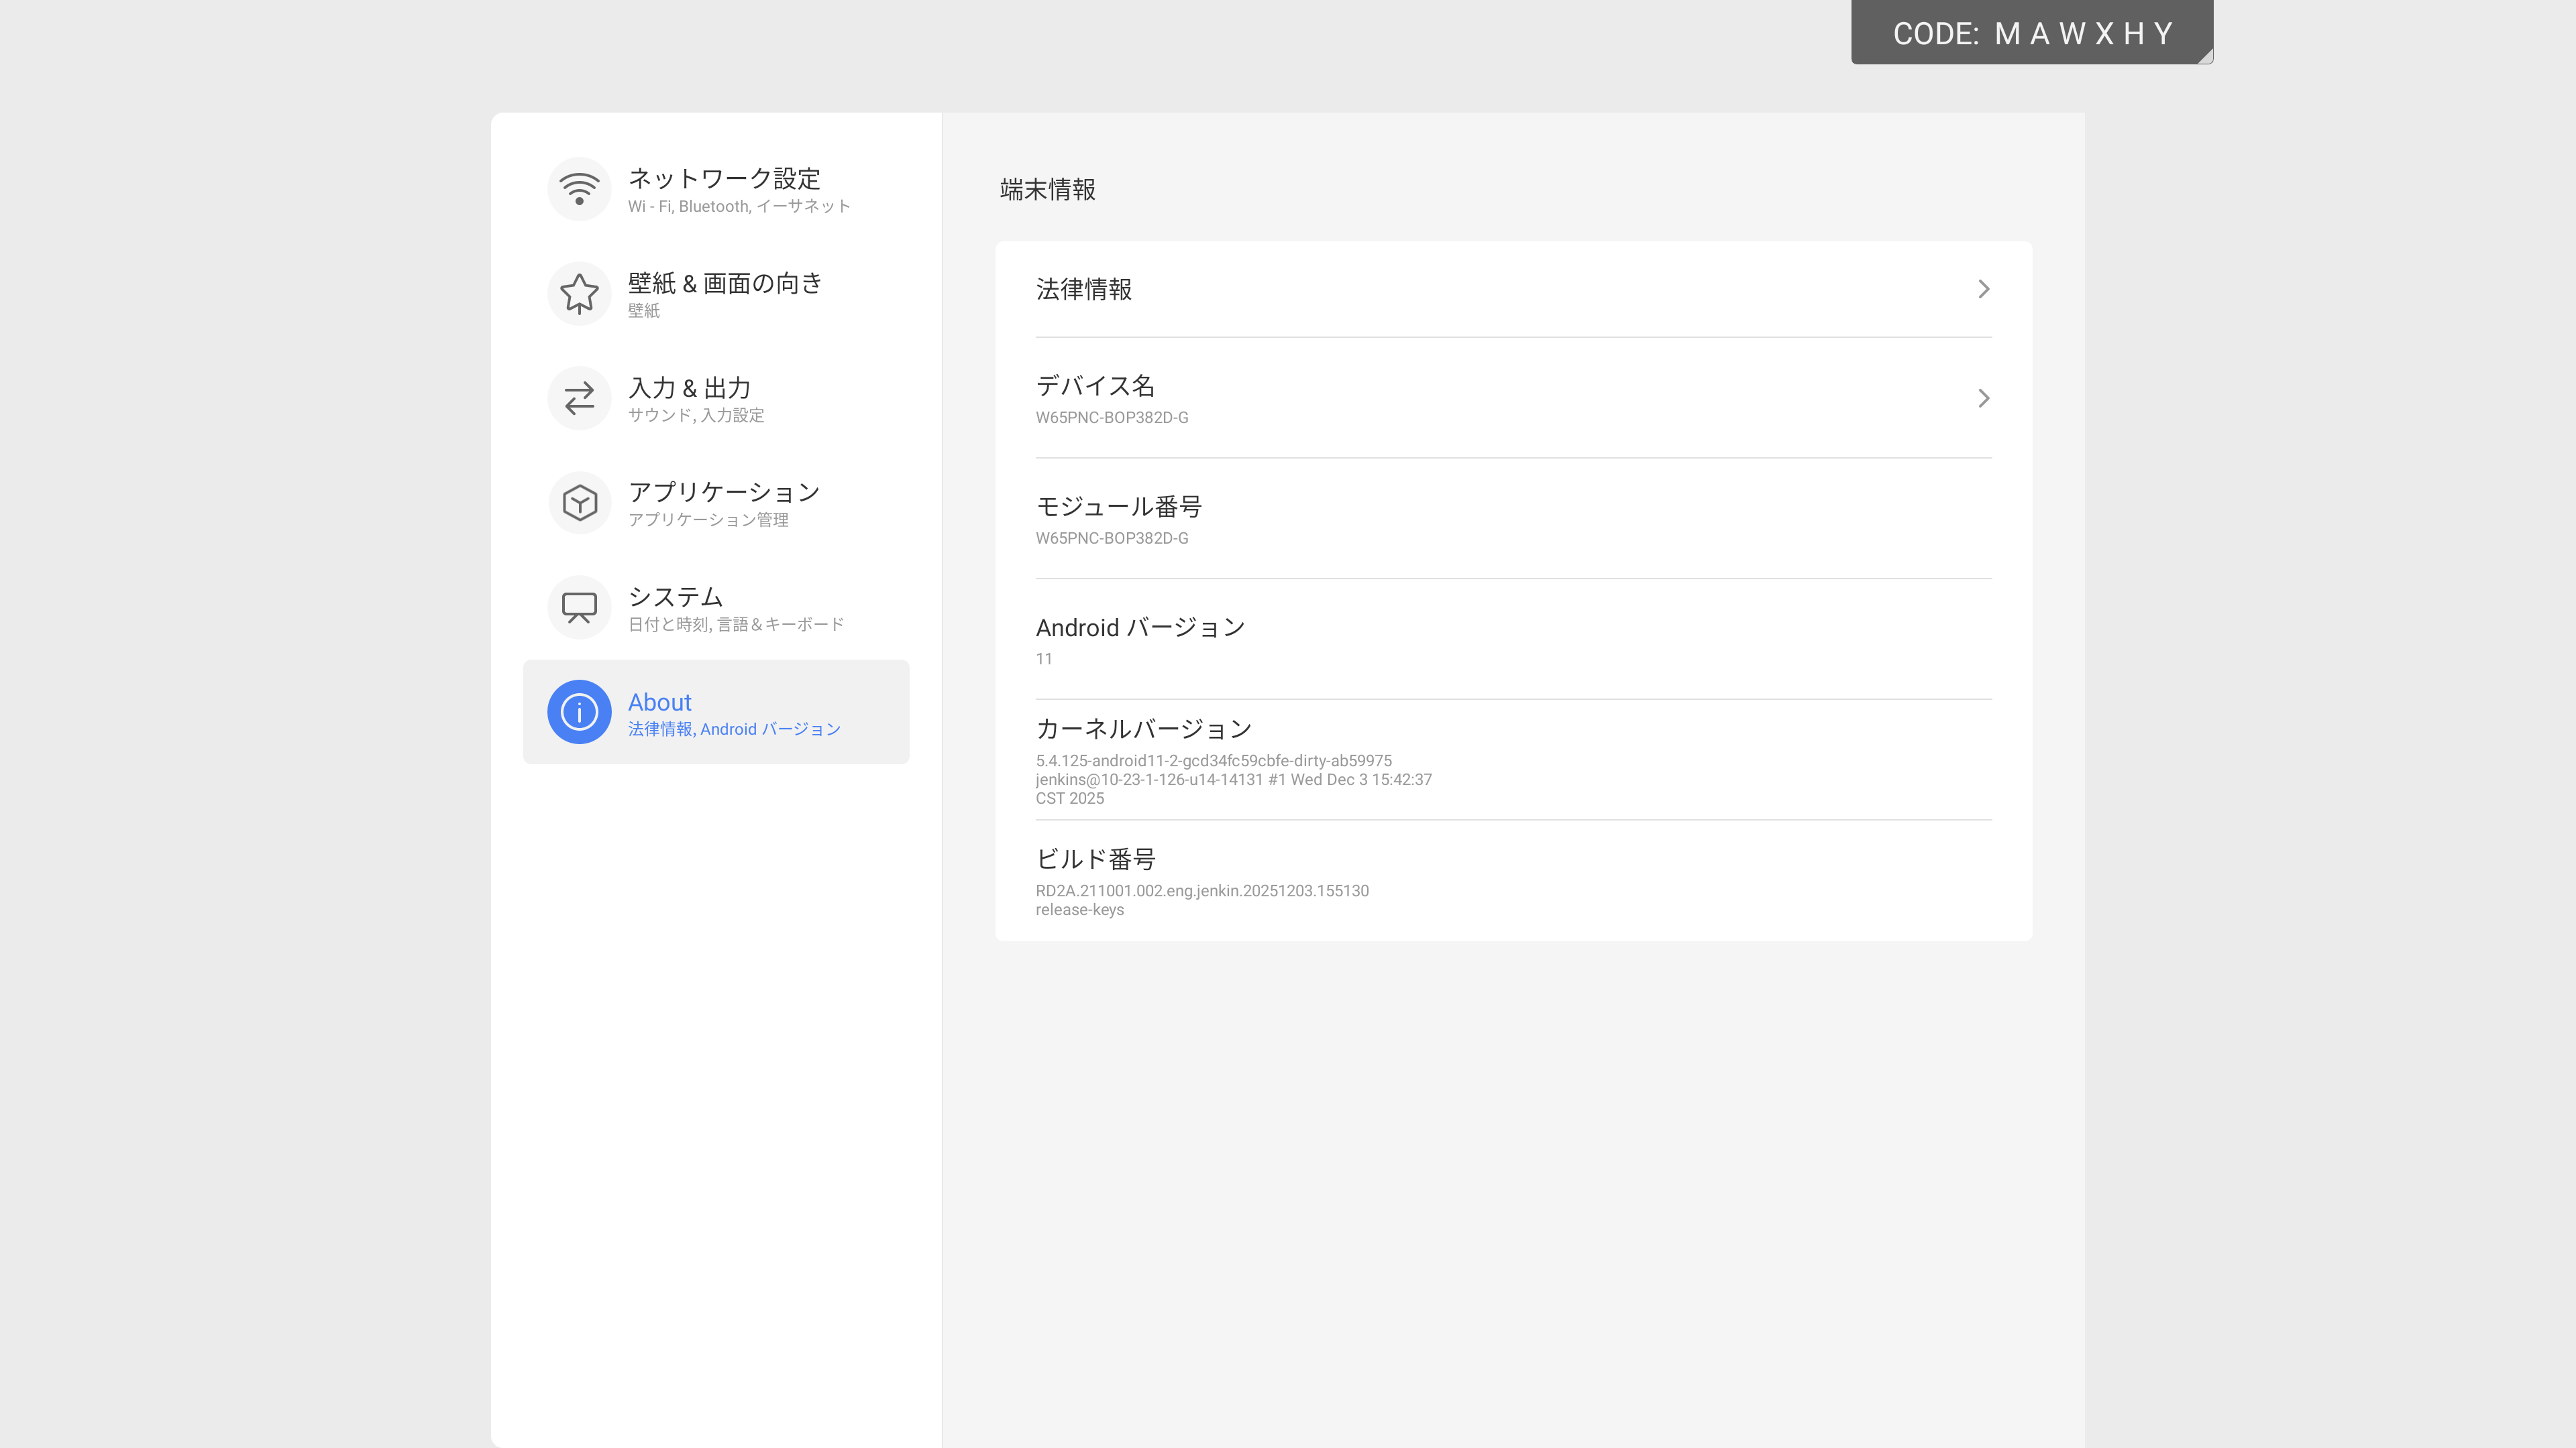Go to 入力 & 出力 settings

coord(695,399)
